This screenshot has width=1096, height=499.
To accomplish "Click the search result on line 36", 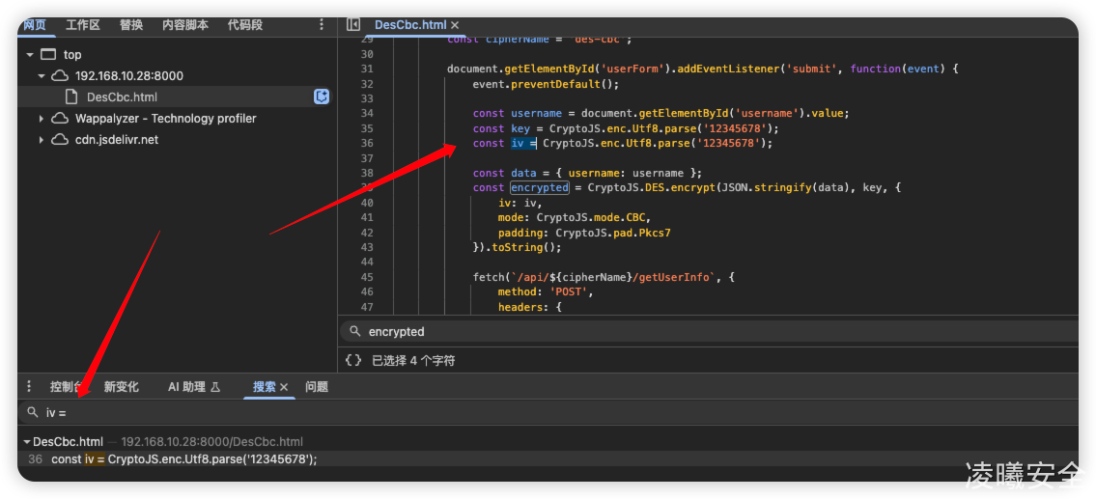I will 183,459.
